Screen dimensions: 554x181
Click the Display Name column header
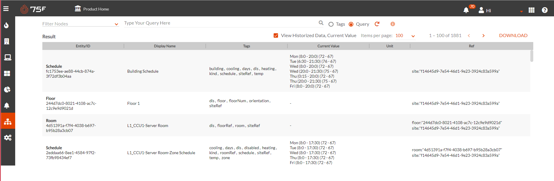165,46
